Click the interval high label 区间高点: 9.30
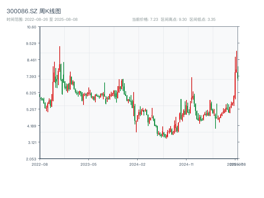The image size is (264, 198). point(174,19)
